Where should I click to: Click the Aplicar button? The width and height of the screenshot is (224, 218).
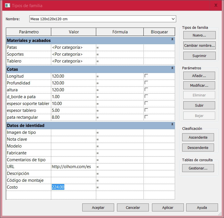coord(168,207)
